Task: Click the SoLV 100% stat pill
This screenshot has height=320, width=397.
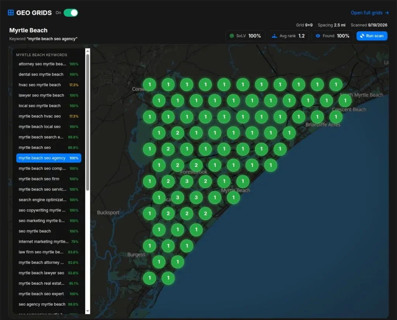Action: pyautogui.click(x=245, y=36)
